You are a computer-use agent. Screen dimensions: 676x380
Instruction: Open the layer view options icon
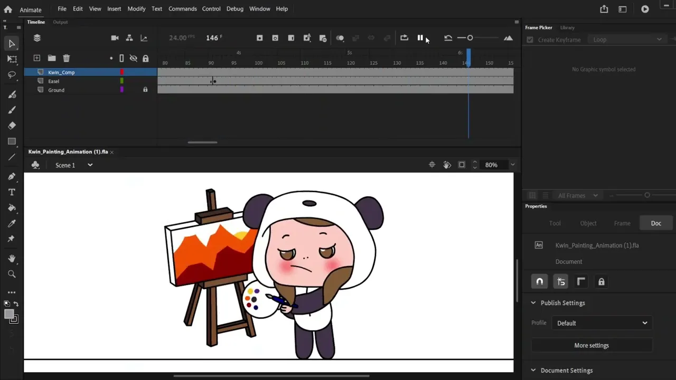pyautogui.click(x=37, y=38)
